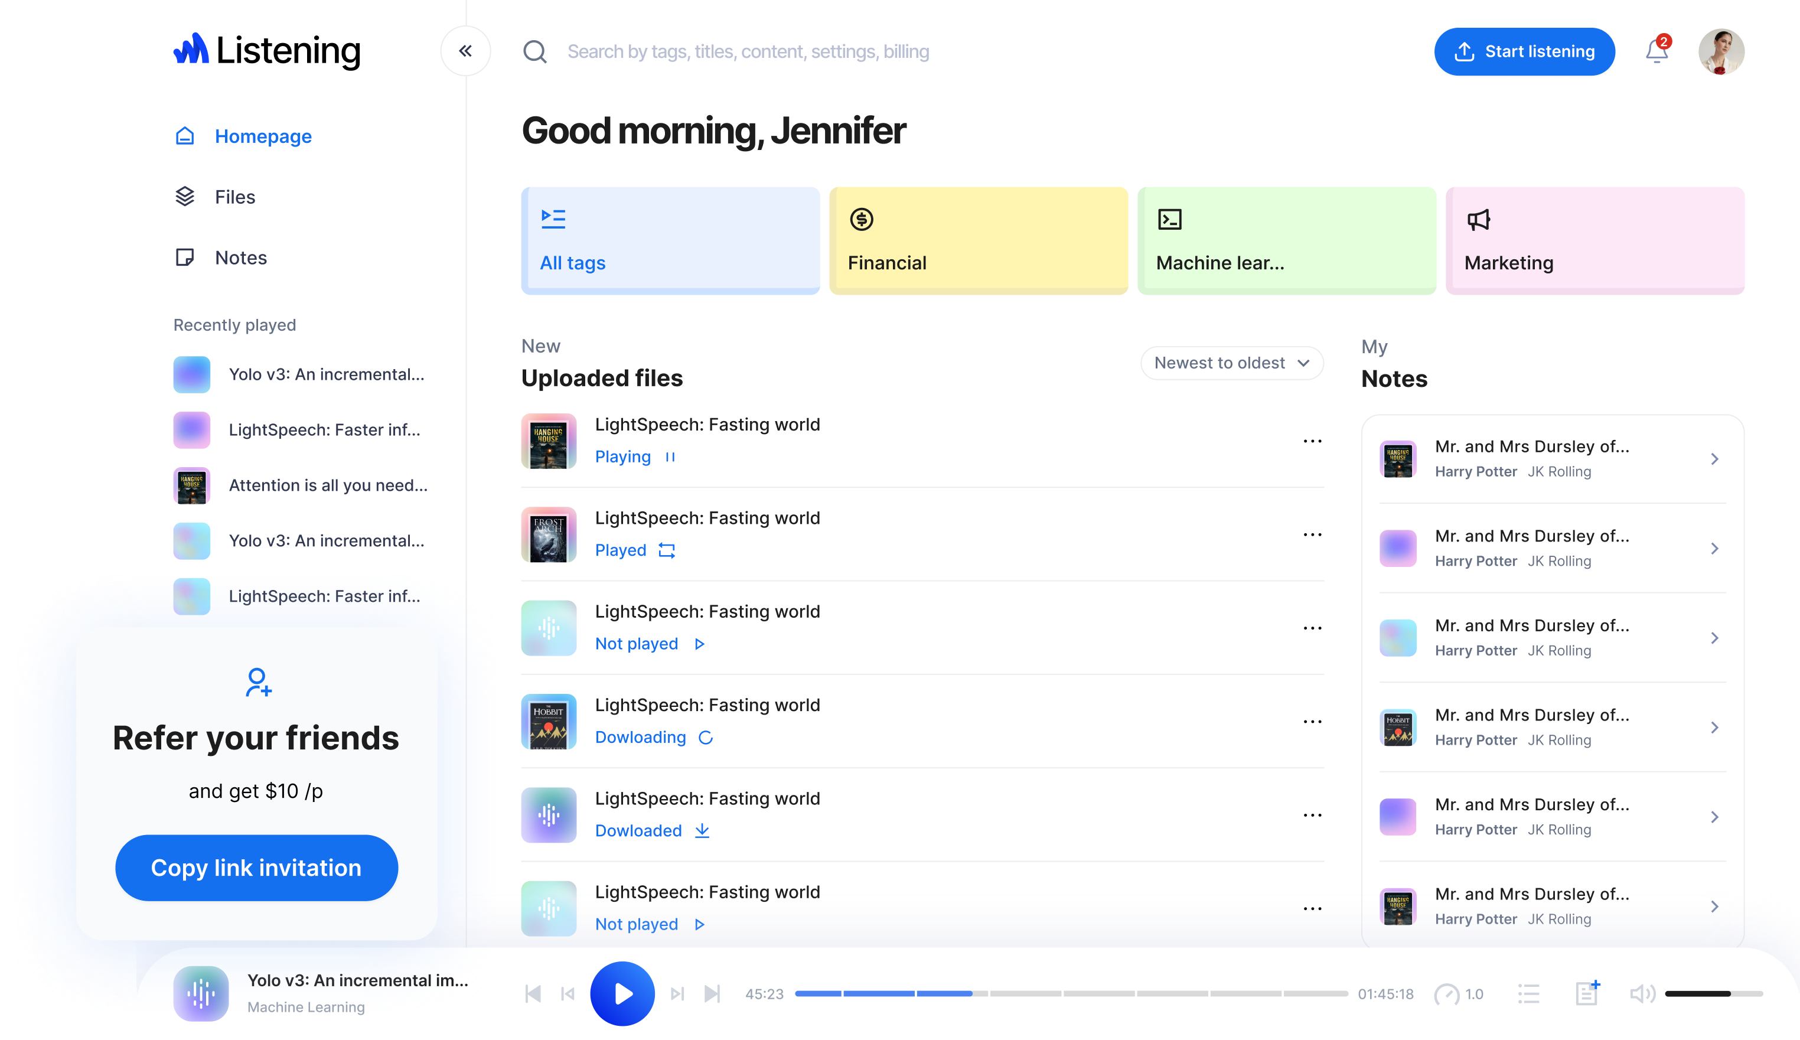Toggle repeat on the Played file
This screenshot has height=1040, width=1800.
coord(666,551)
